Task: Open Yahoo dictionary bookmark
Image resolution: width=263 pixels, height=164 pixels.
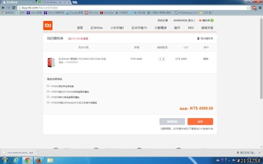Action: (x=54, y=13)
